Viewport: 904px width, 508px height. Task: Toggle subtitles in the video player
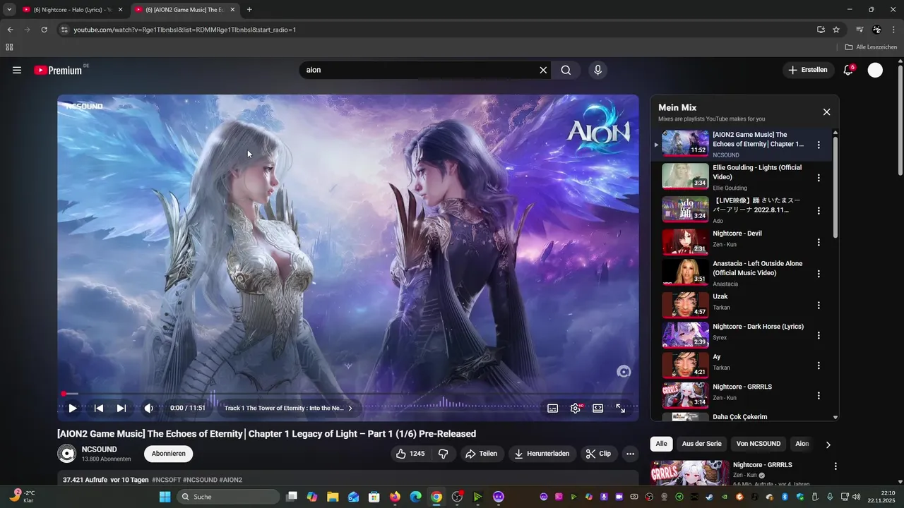(x=553, y=408)
